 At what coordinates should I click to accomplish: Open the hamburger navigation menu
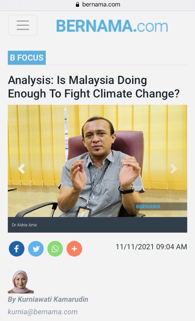pos(23,25)
